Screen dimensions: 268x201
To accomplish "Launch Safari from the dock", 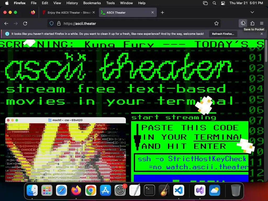I will [x=62, y=190].
